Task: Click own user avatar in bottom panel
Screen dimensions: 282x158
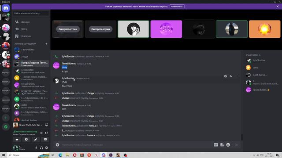Action: [15, 148]
